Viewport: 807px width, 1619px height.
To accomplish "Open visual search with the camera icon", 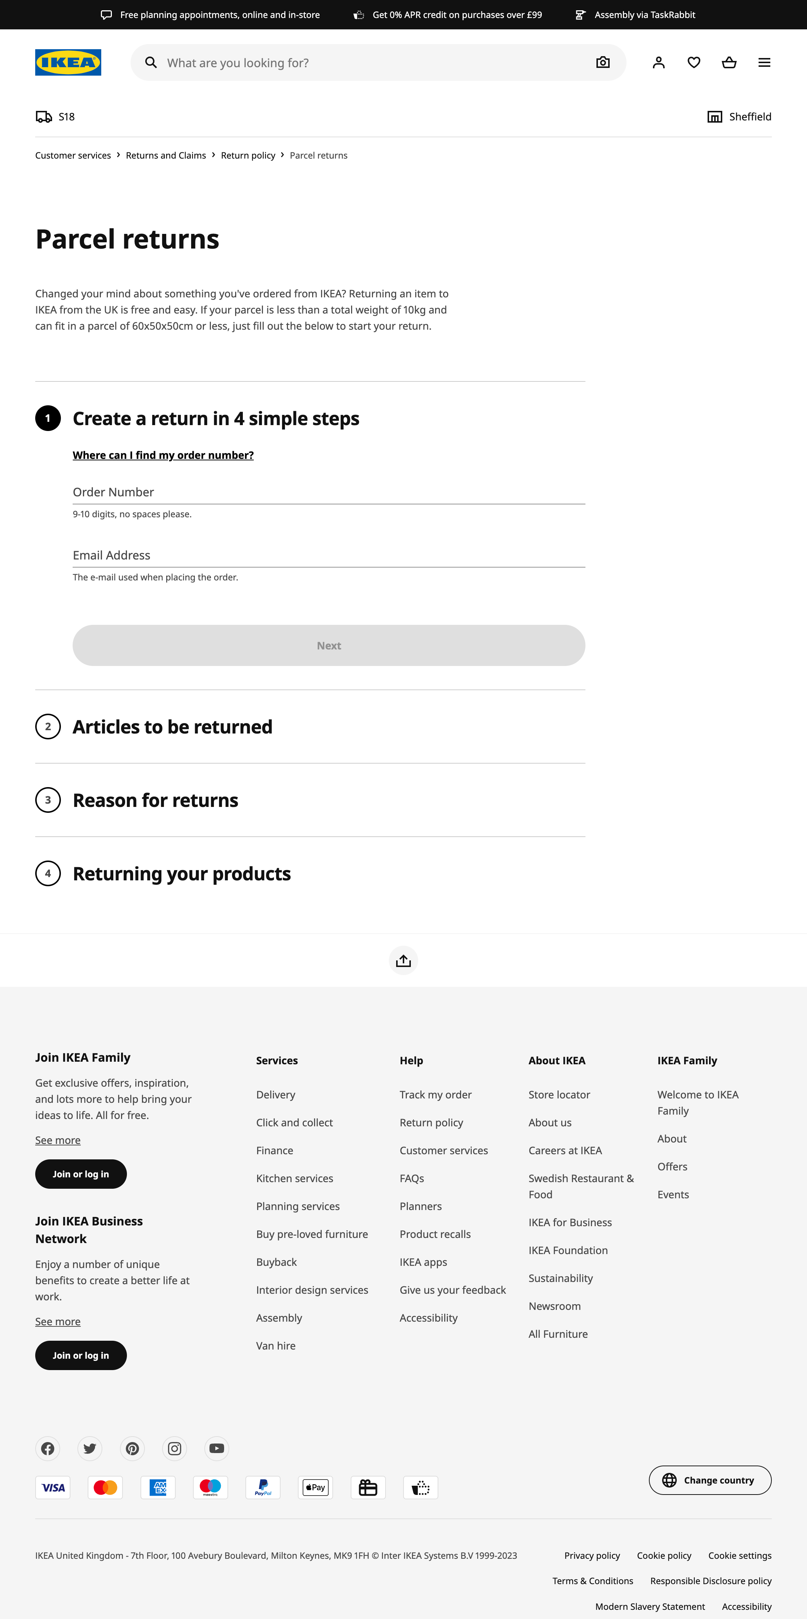I will click(x=602, y=62).
